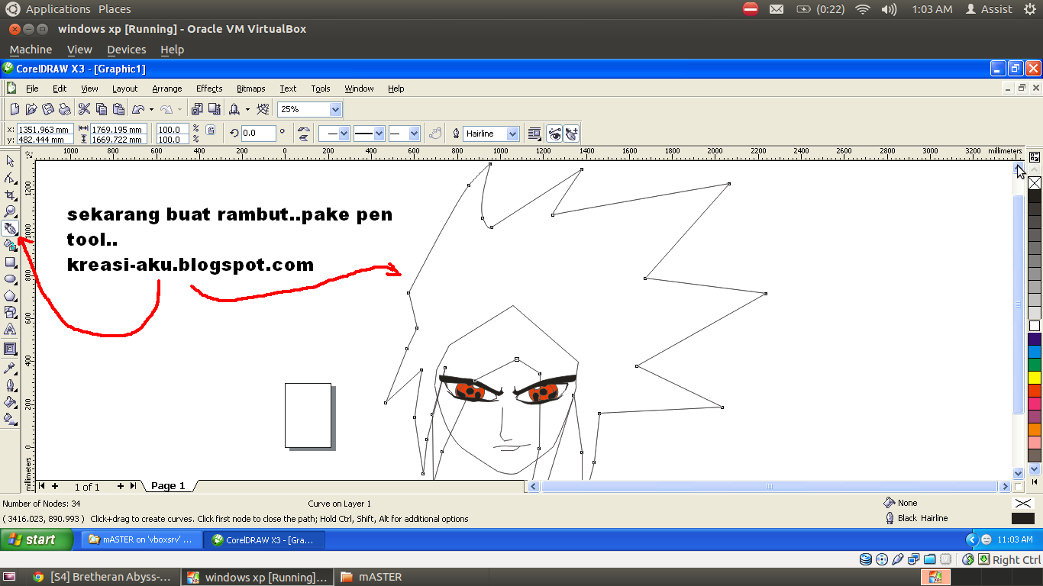Viewport: 1043px width, 586px height.
Task: Click the Open file toolbar icon
Action: pos(31,109)
